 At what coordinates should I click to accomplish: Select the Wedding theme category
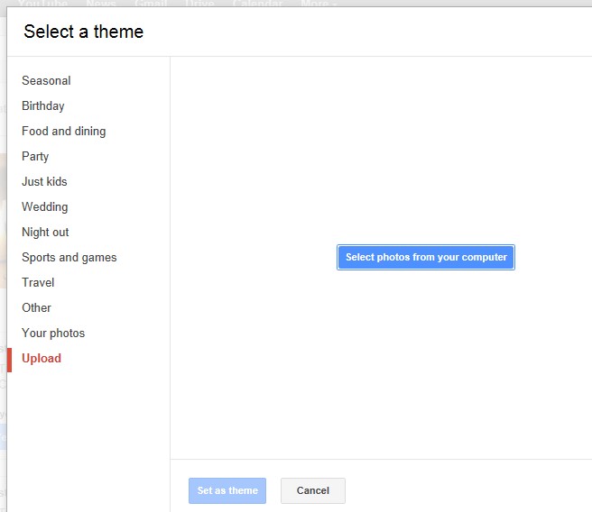tap(44, 206)
